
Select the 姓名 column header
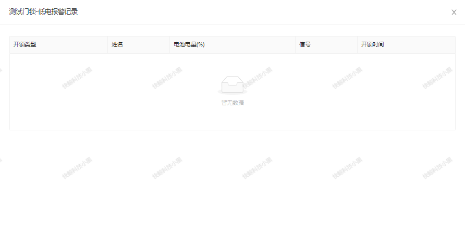(x=117, y=45)
